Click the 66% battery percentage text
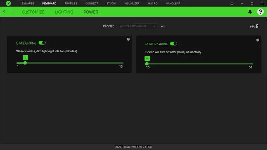The width and height of the screenshot is (267, 150). [252, 27]
